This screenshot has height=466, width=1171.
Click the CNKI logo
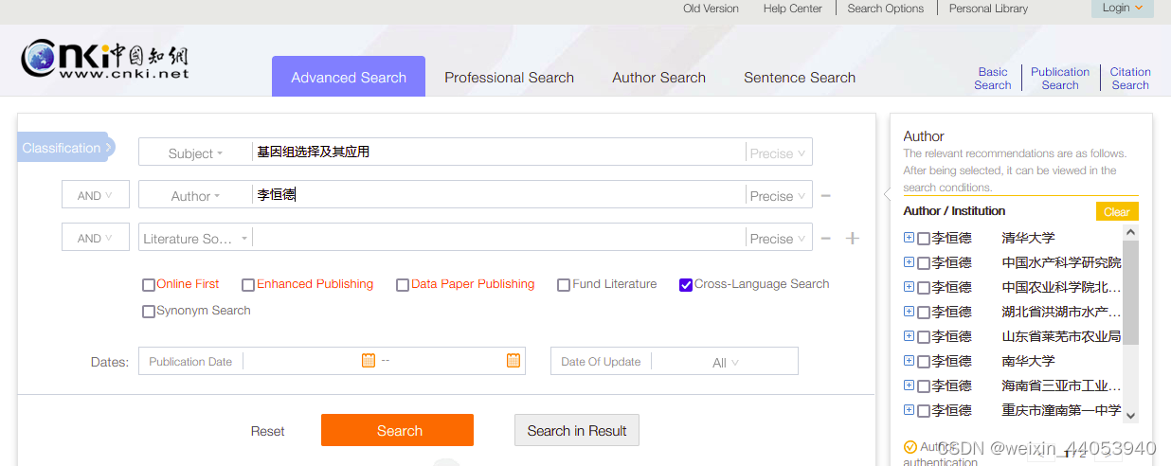point(105,58)
